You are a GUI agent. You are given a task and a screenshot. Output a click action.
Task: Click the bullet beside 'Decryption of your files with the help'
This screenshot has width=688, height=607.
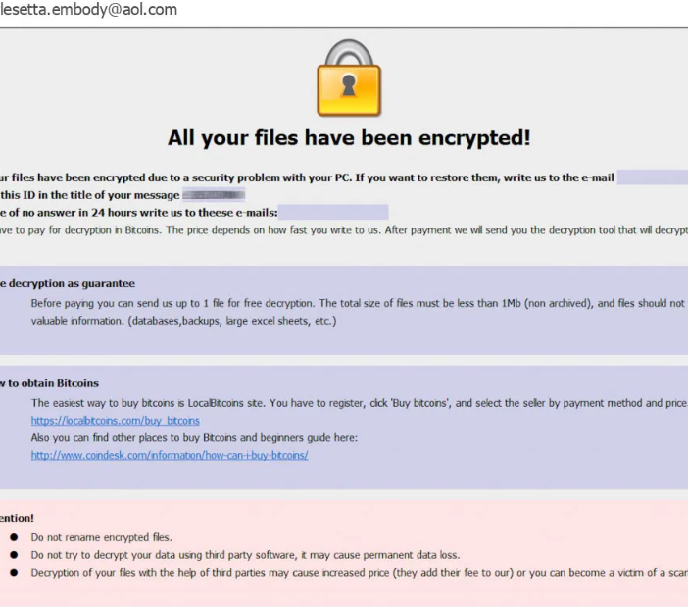[x=12, y=571]
